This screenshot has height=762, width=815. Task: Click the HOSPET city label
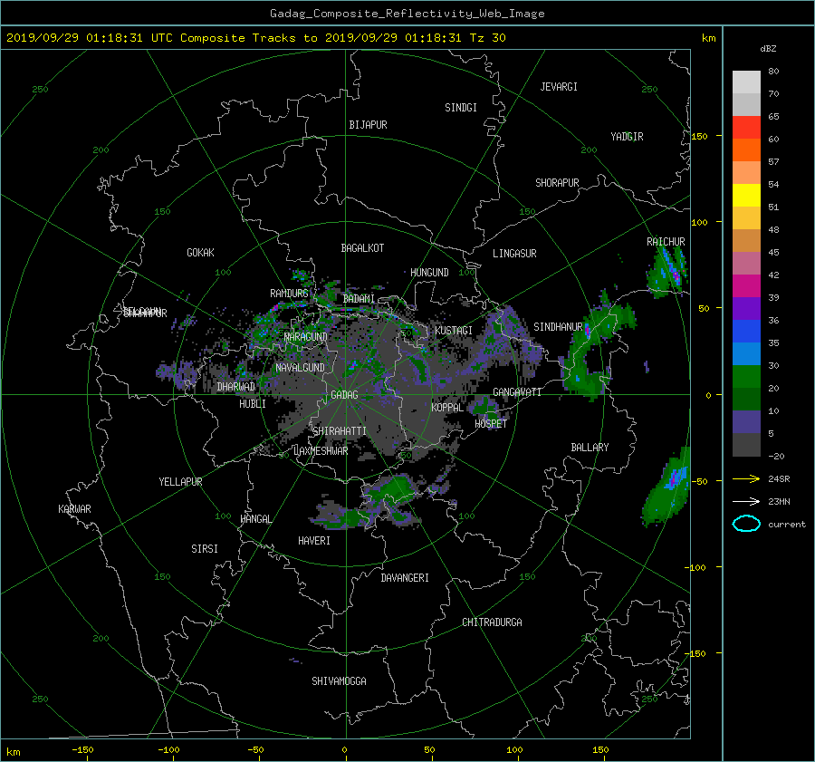[491, 424]
